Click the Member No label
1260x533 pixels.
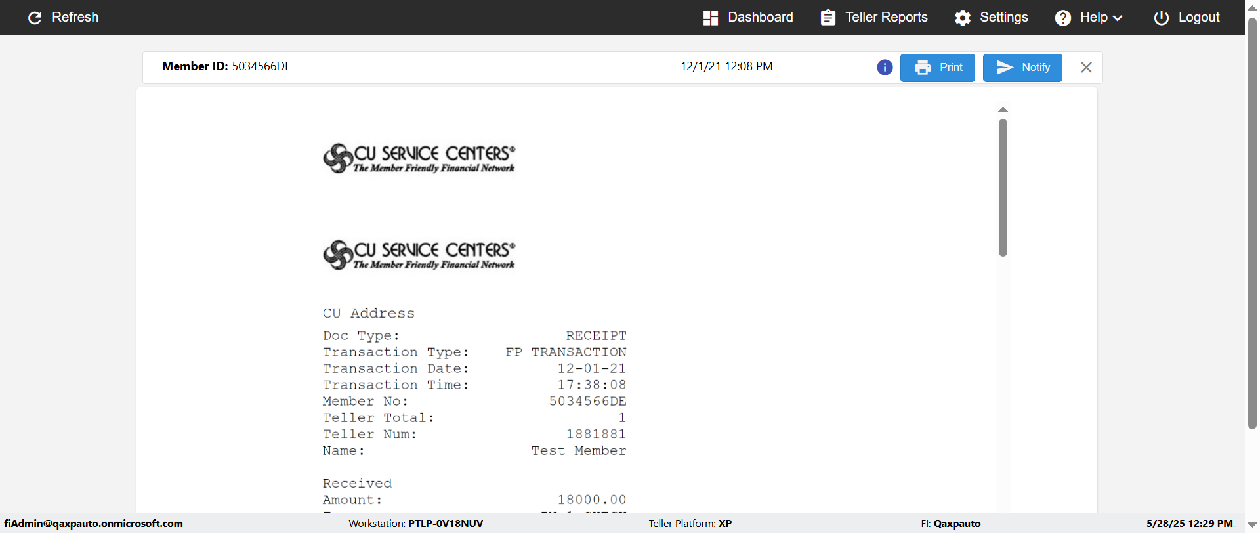(366, 401)
